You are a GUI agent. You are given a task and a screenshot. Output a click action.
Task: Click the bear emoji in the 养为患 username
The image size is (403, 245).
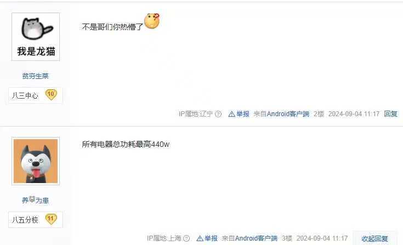pyautogui.click(x=32, y=199)
